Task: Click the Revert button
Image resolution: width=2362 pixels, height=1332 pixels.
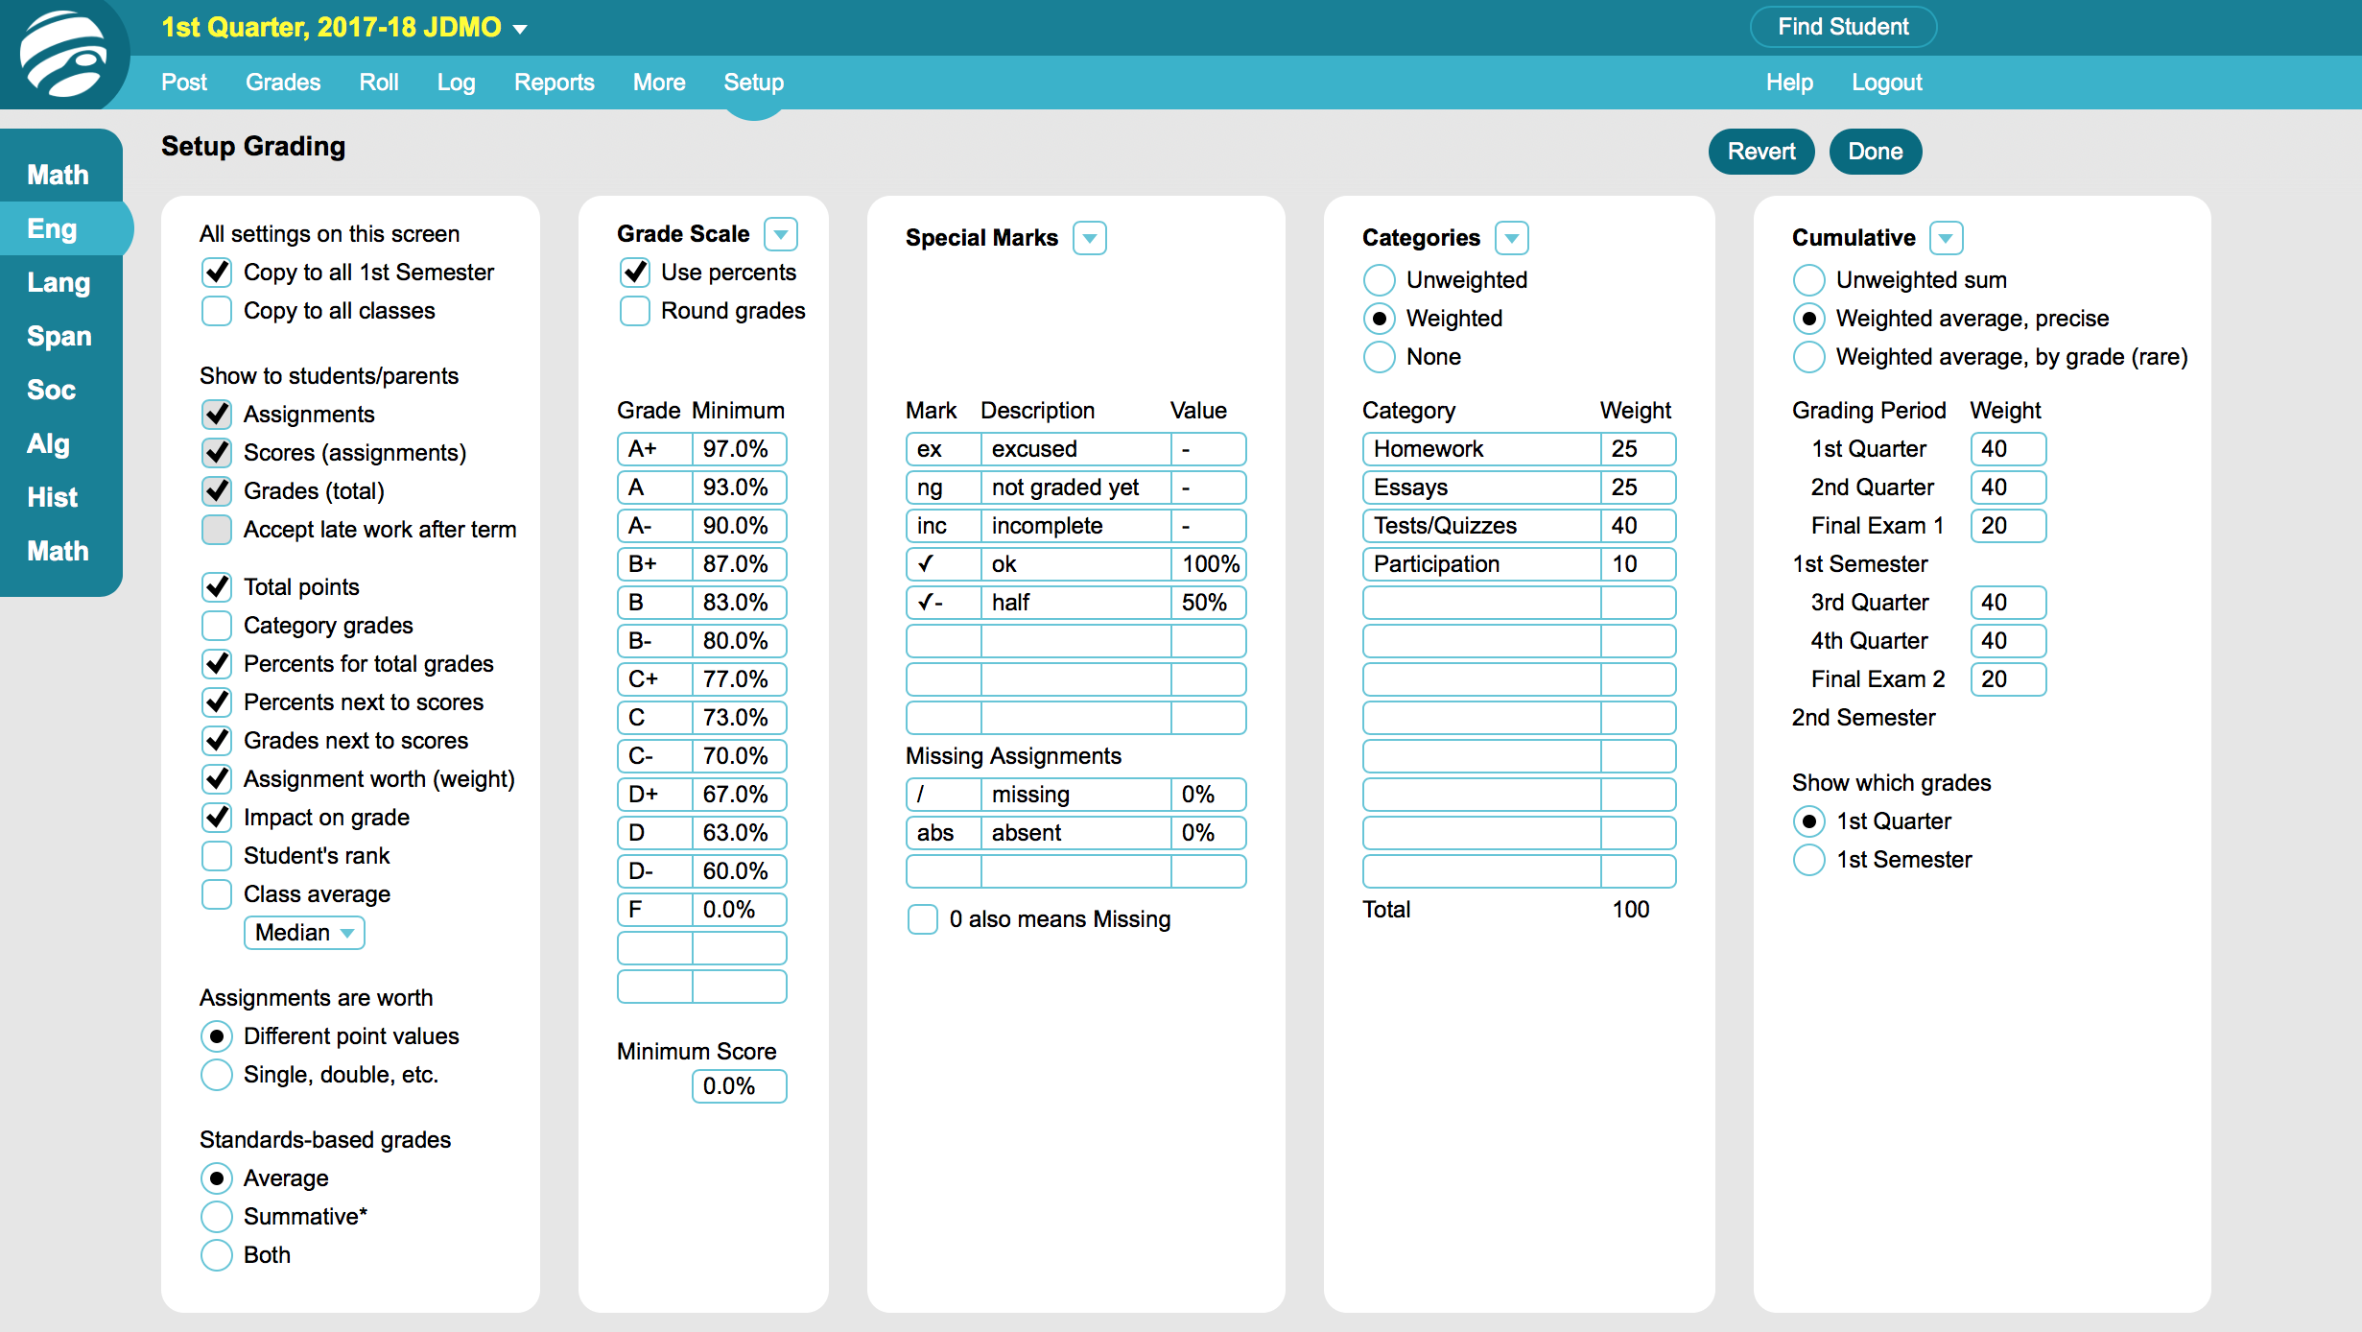Action: [x=1760, y=151]
